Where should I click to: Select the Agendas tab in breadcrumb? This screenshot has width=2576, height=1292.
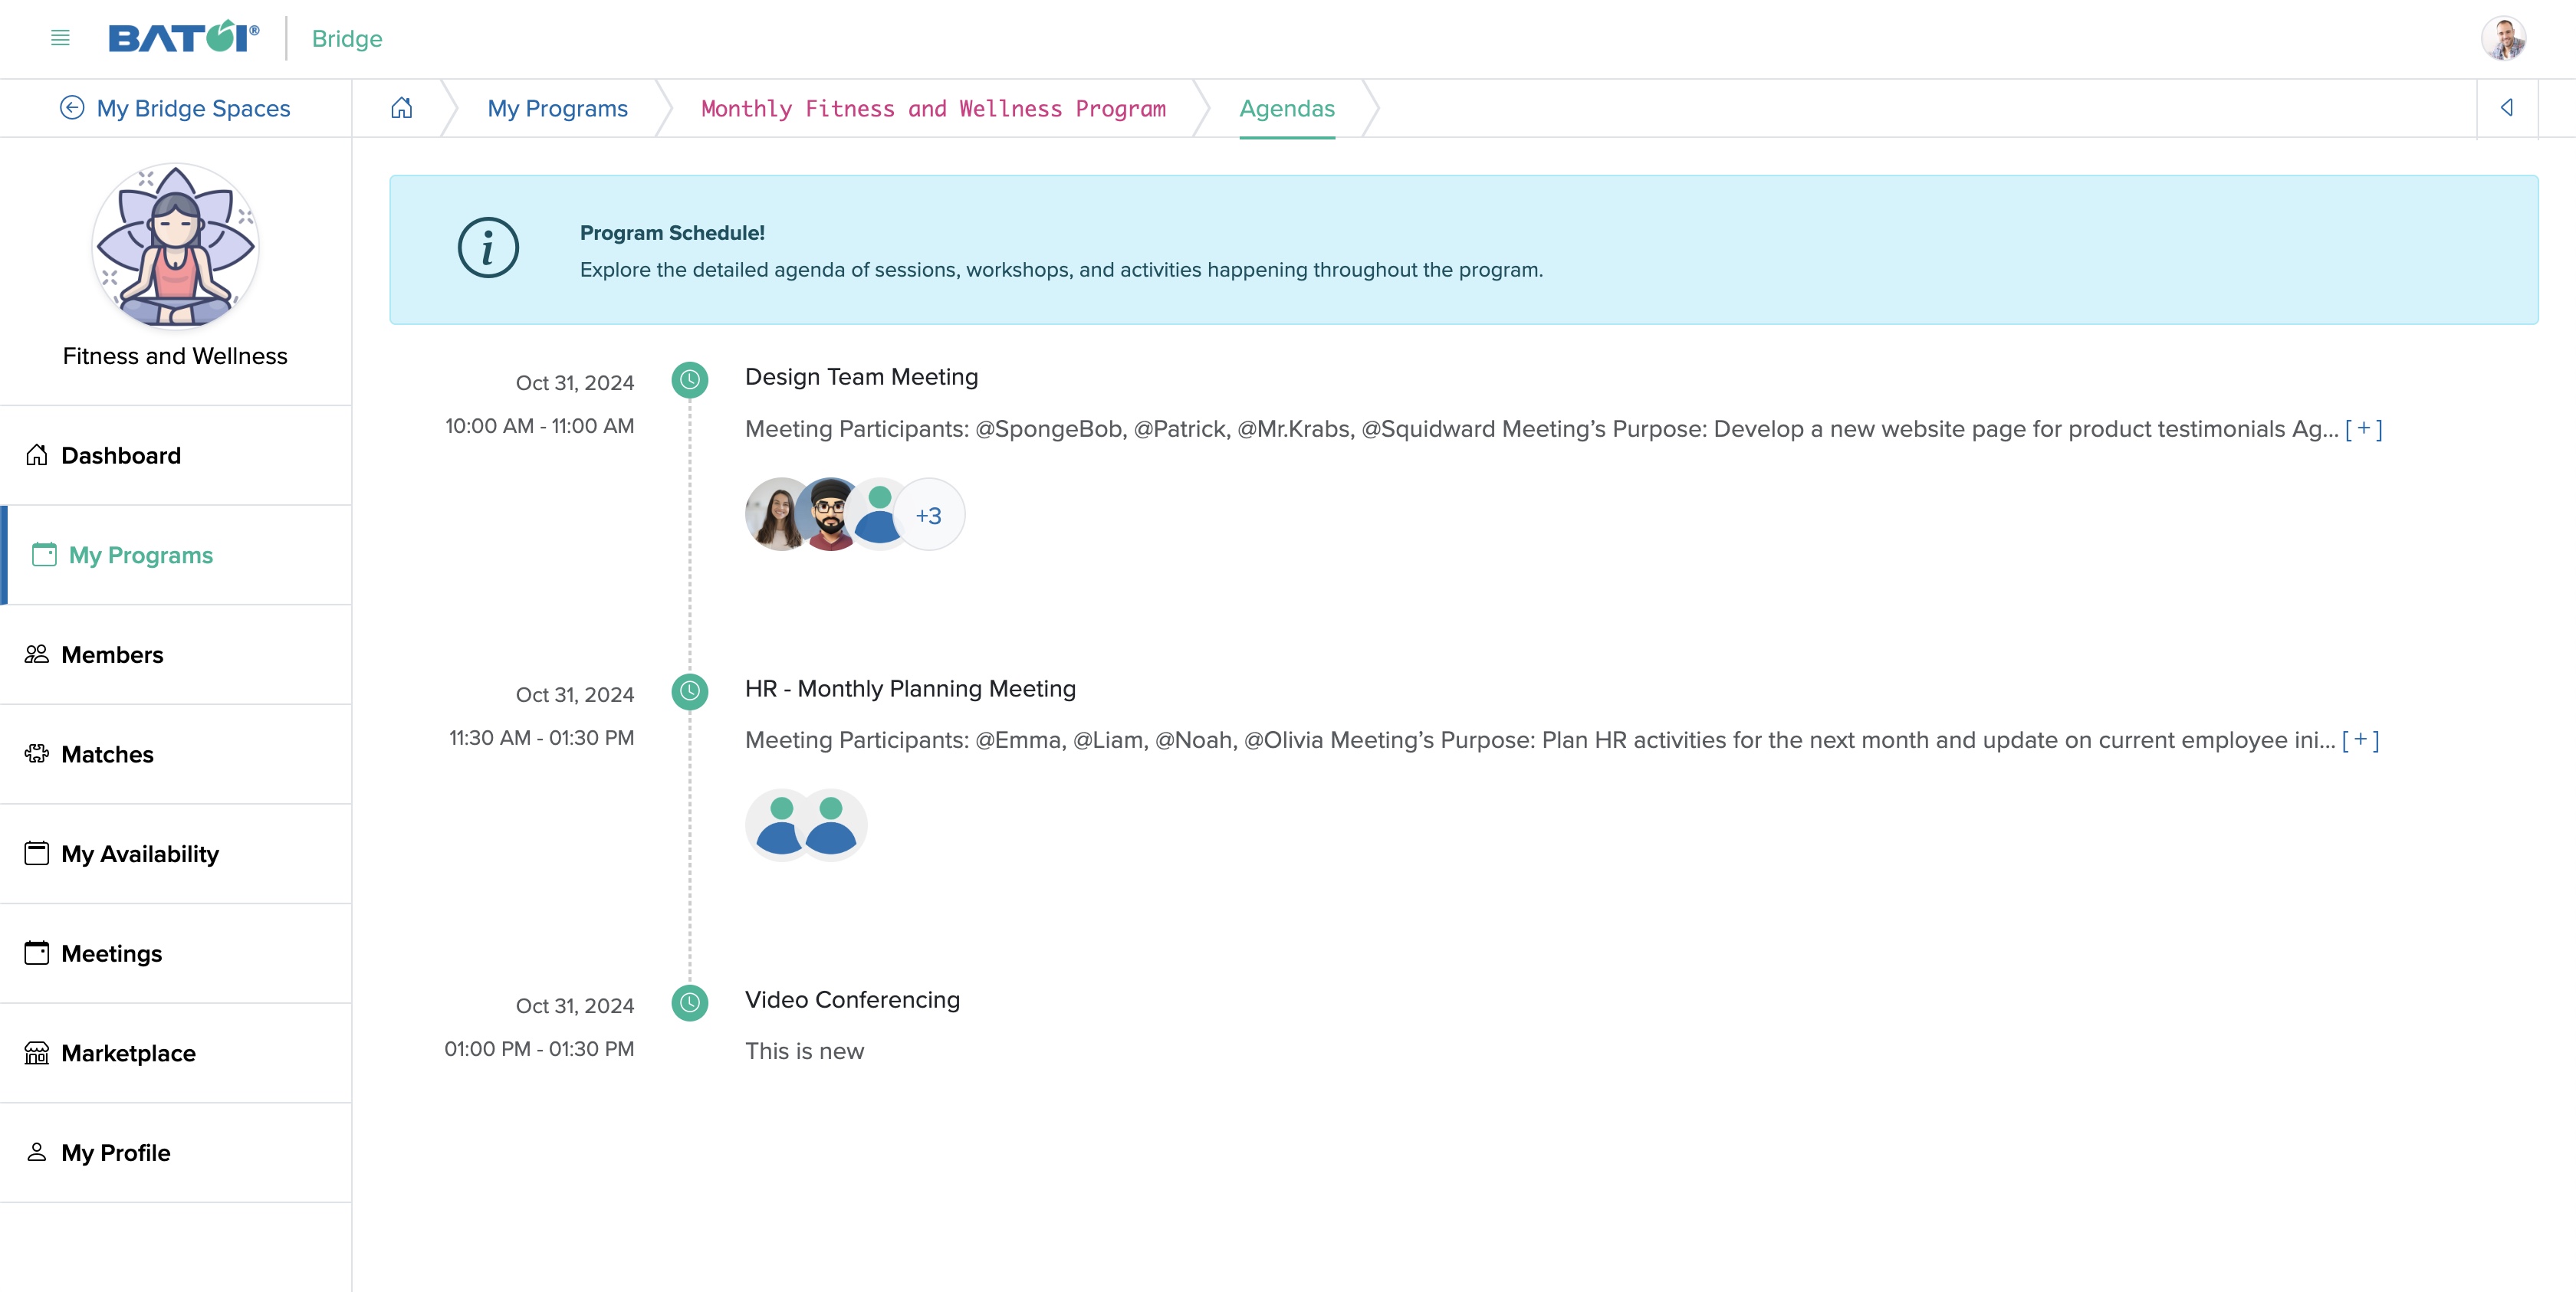tap(1286, 107)
